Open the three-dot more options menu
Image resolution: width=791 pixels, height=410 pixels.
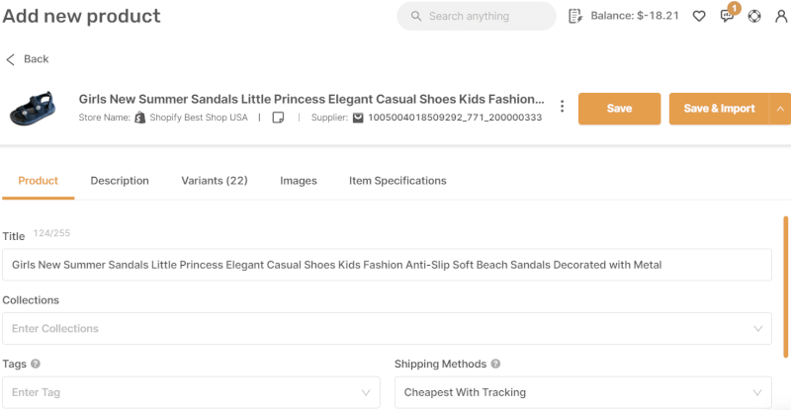(562, 107)
